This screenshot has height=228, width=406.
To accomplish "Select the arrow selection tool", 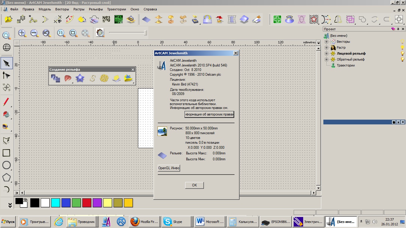I will point(7,63).
